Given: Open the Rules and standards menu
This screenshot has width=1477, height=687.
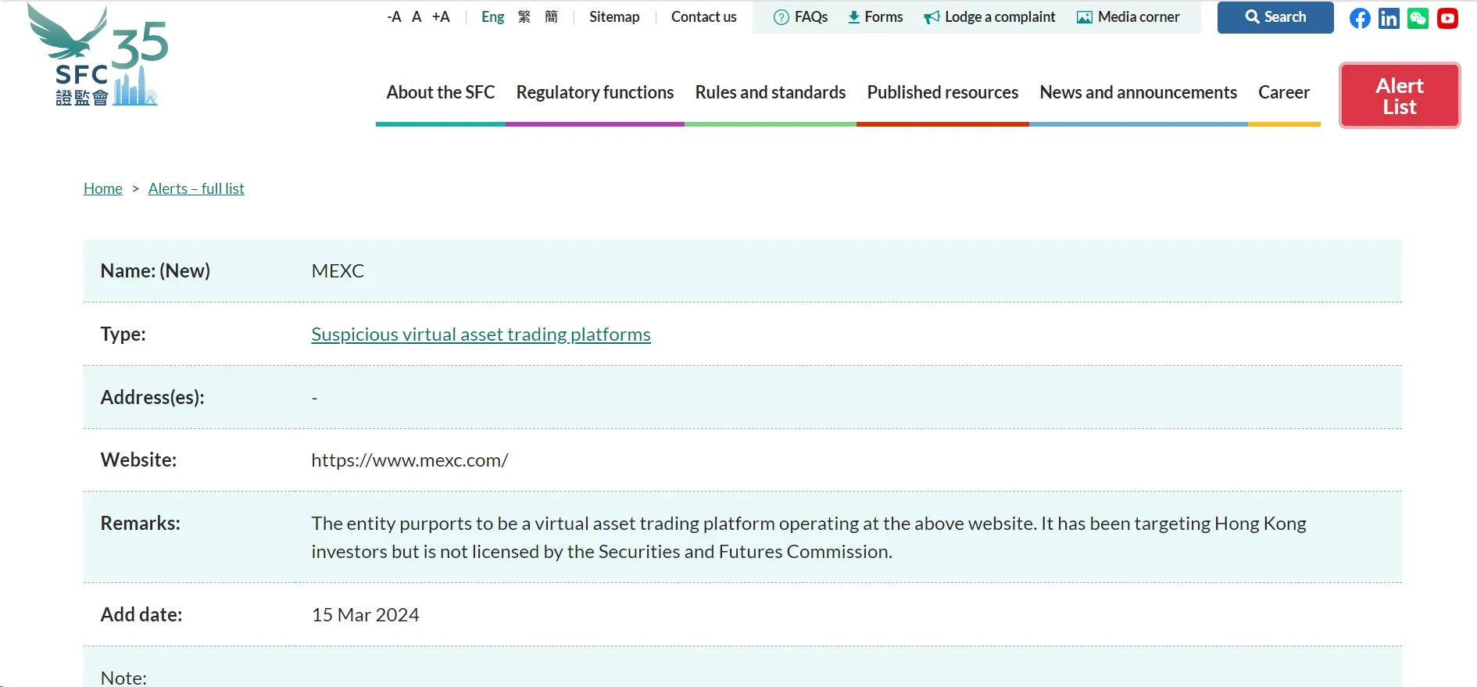Looking at the screenshot, I should [771, 92].
